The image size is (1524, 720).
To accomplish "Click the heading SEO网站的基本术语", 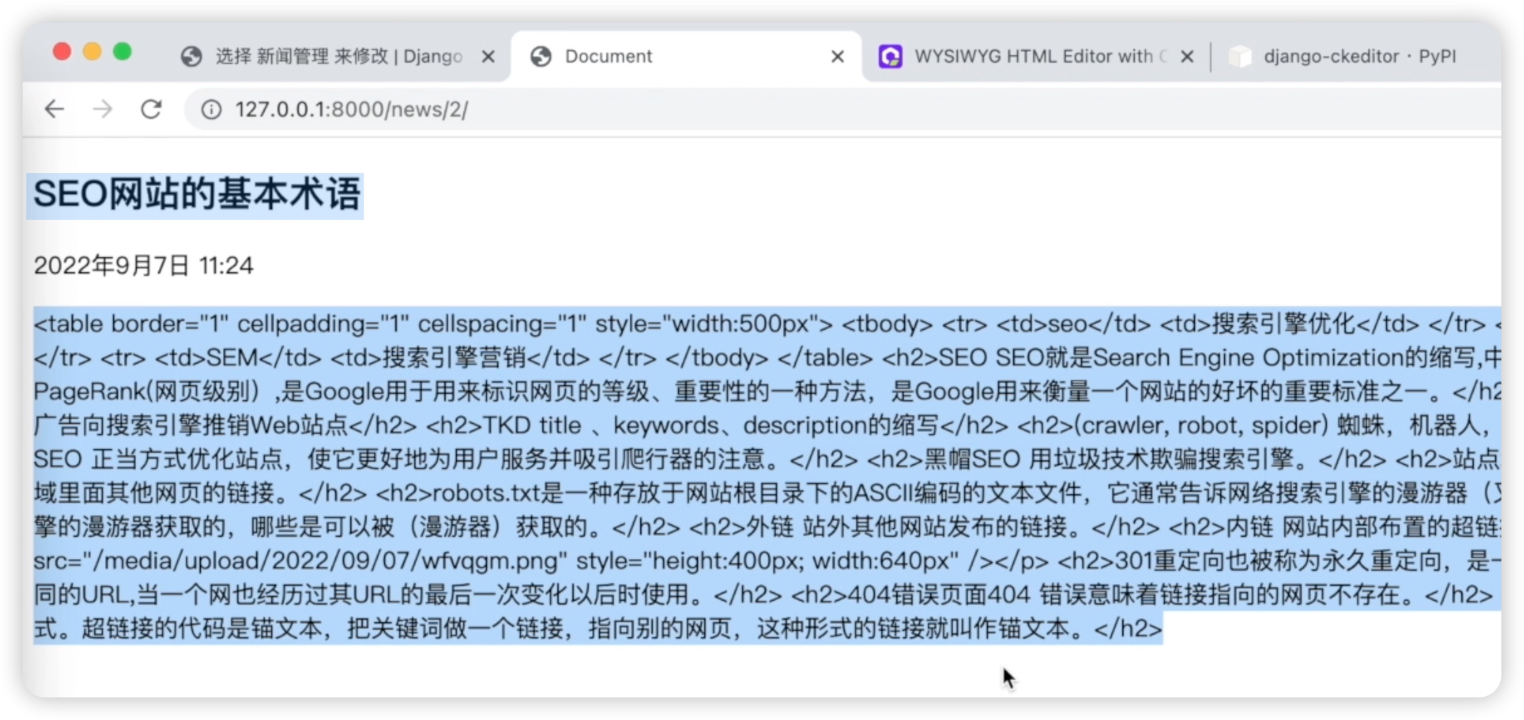I will pyautogui.click(x=196, y=194).
